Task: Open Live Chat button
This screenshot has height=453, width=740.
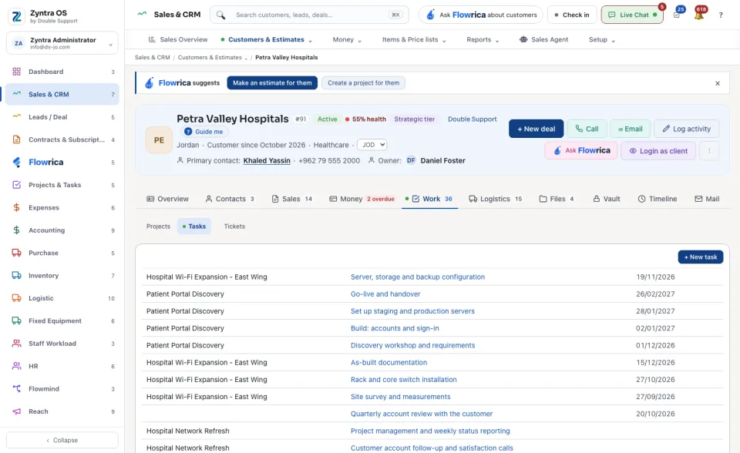Action: coord(632,15)
